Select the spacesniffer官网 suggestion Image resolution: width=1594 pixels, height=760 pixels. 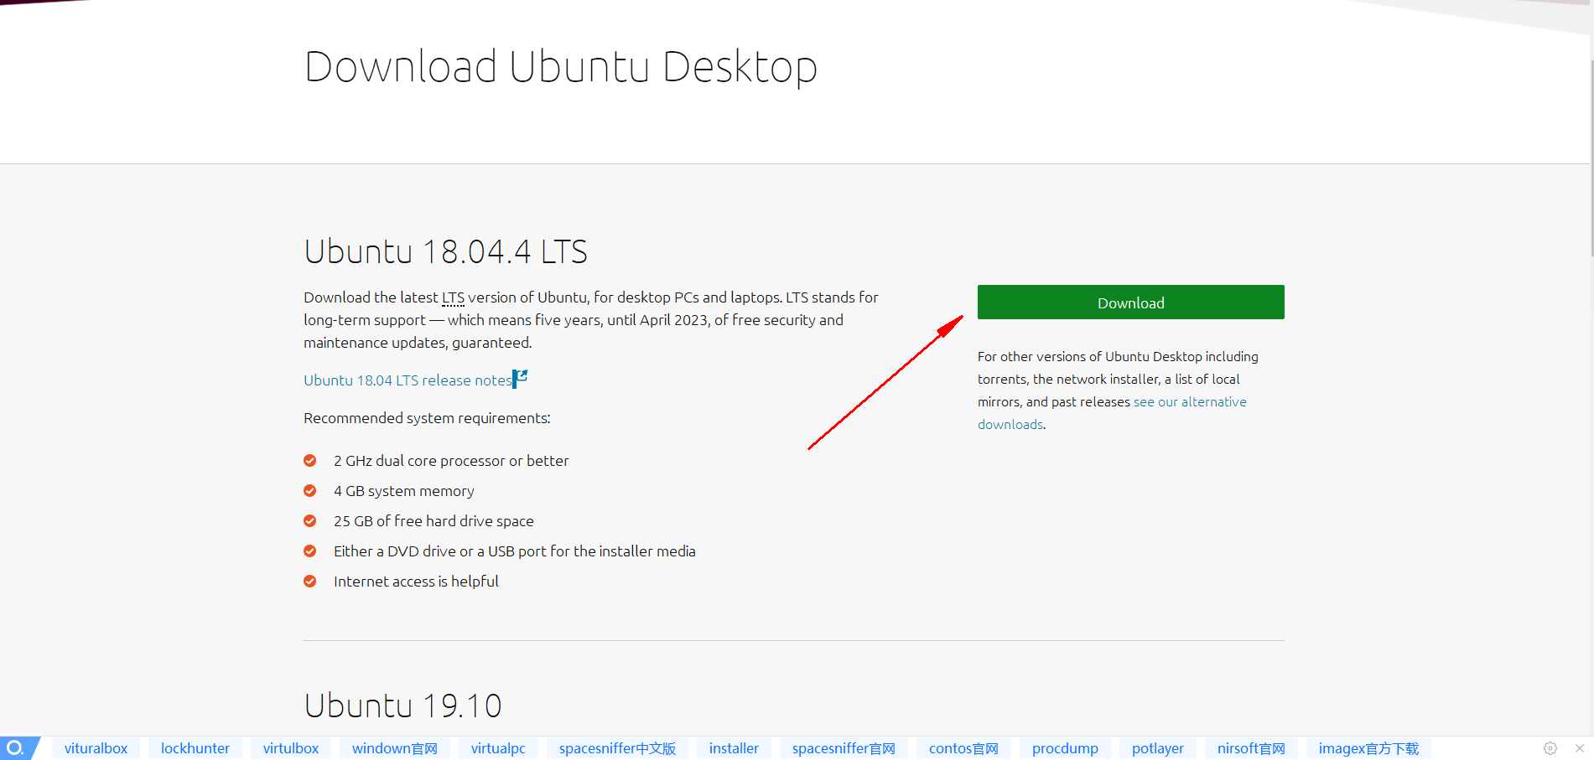pyautogui.click(x=844, y=748)
